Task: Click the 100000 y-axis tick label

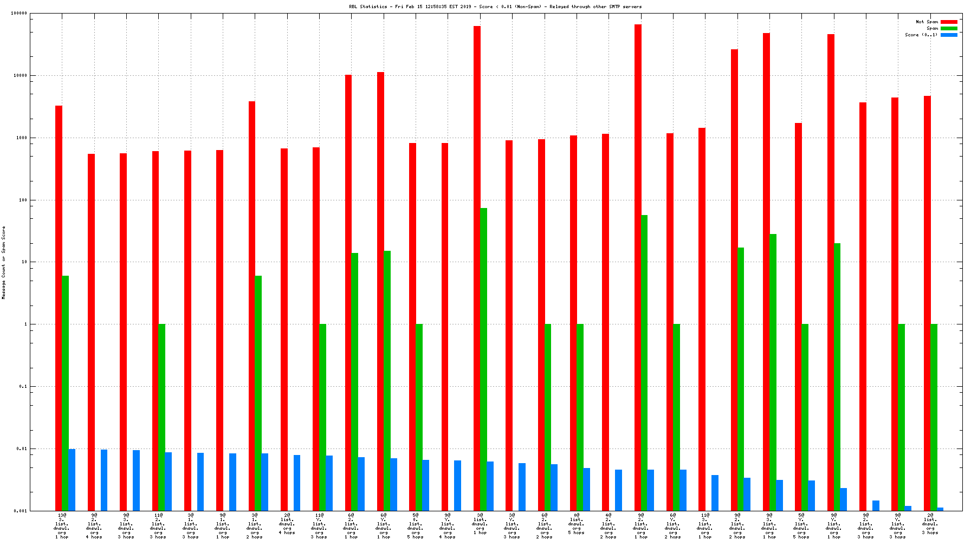Action: 19,14
